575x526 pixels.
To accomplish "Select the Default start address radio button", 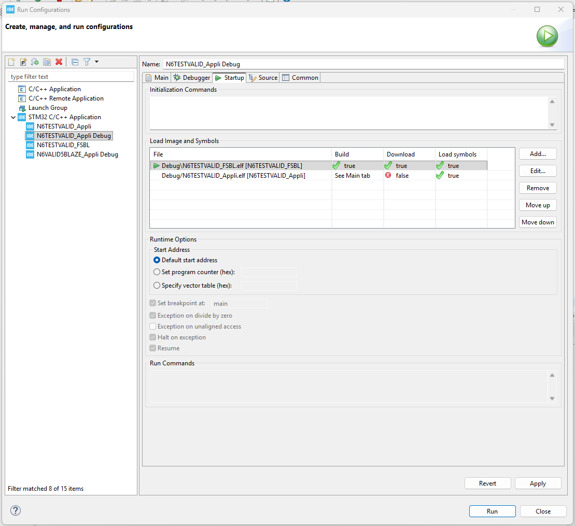I will tap(157, 260).
